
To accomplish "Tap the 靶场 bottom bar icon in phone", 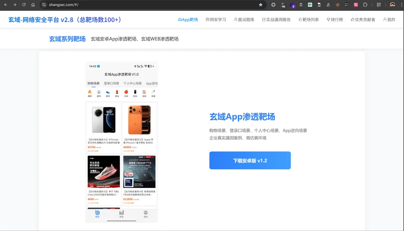I will [97, 214].
